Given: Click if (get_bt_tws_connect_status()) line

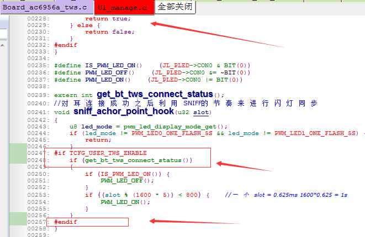Looking at the screenshot, I should pos(131,160).
